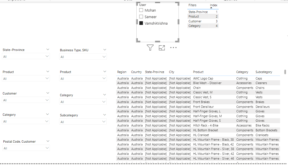
Task: Click the Bottom Brackets subcategory cell
Action: click(x=266, y=130)
